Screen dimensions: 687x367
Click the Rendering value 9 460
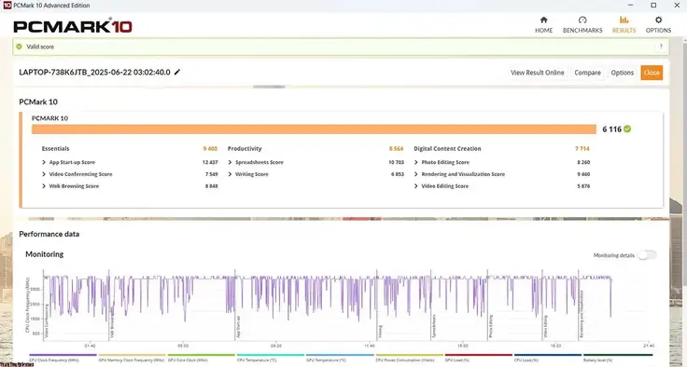point(583,174)
